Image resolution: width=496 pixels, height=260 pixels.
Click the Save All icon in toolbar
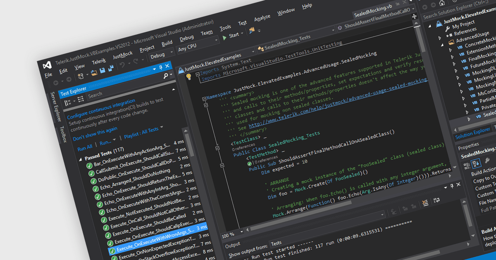[x=110, y=69]
